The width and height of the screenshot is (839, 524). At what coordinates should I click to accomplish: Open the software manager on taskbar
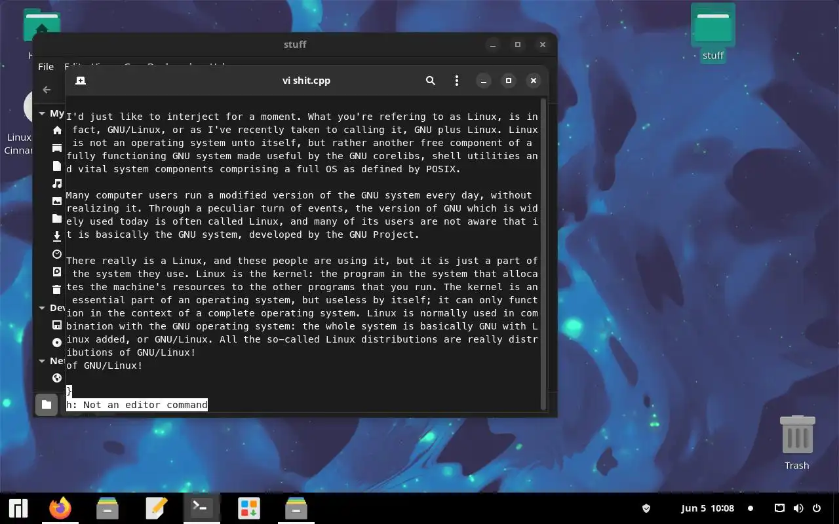point(248,508)
